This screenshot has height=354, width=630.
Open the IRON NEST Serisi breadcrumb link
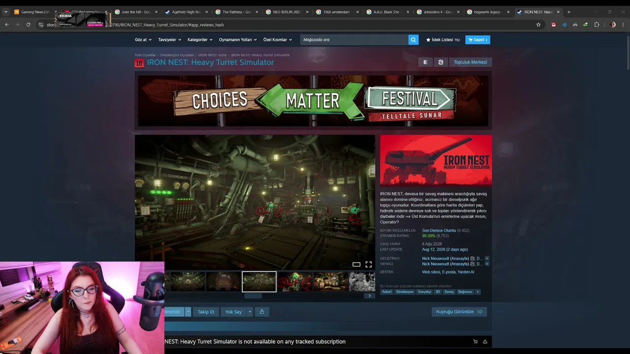(213, 55)
